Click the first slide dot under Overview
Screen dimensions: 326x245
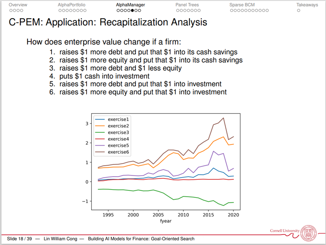(10, 11)
